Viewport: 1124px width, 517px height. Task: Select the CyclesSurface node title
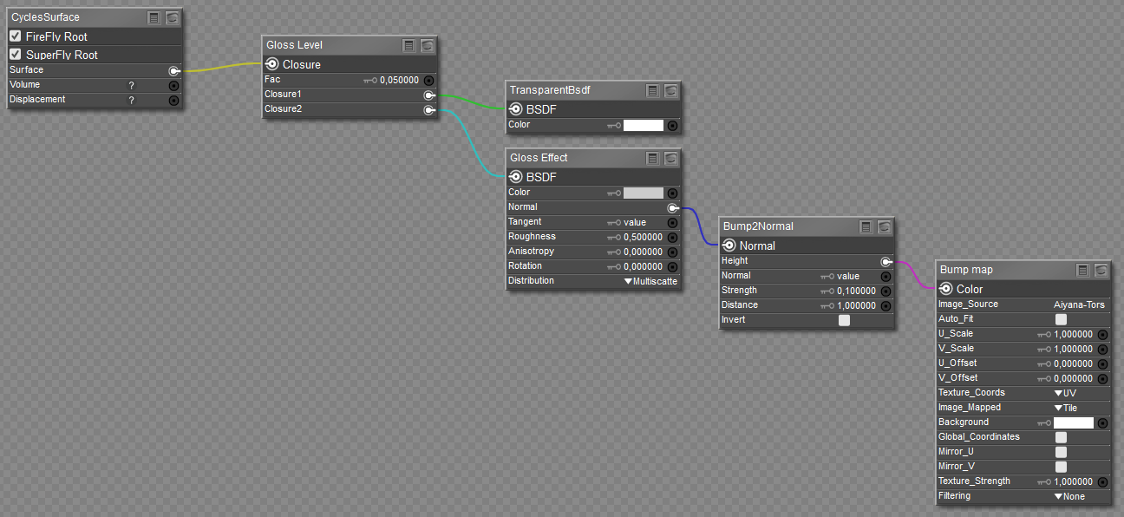click(45, 17)
